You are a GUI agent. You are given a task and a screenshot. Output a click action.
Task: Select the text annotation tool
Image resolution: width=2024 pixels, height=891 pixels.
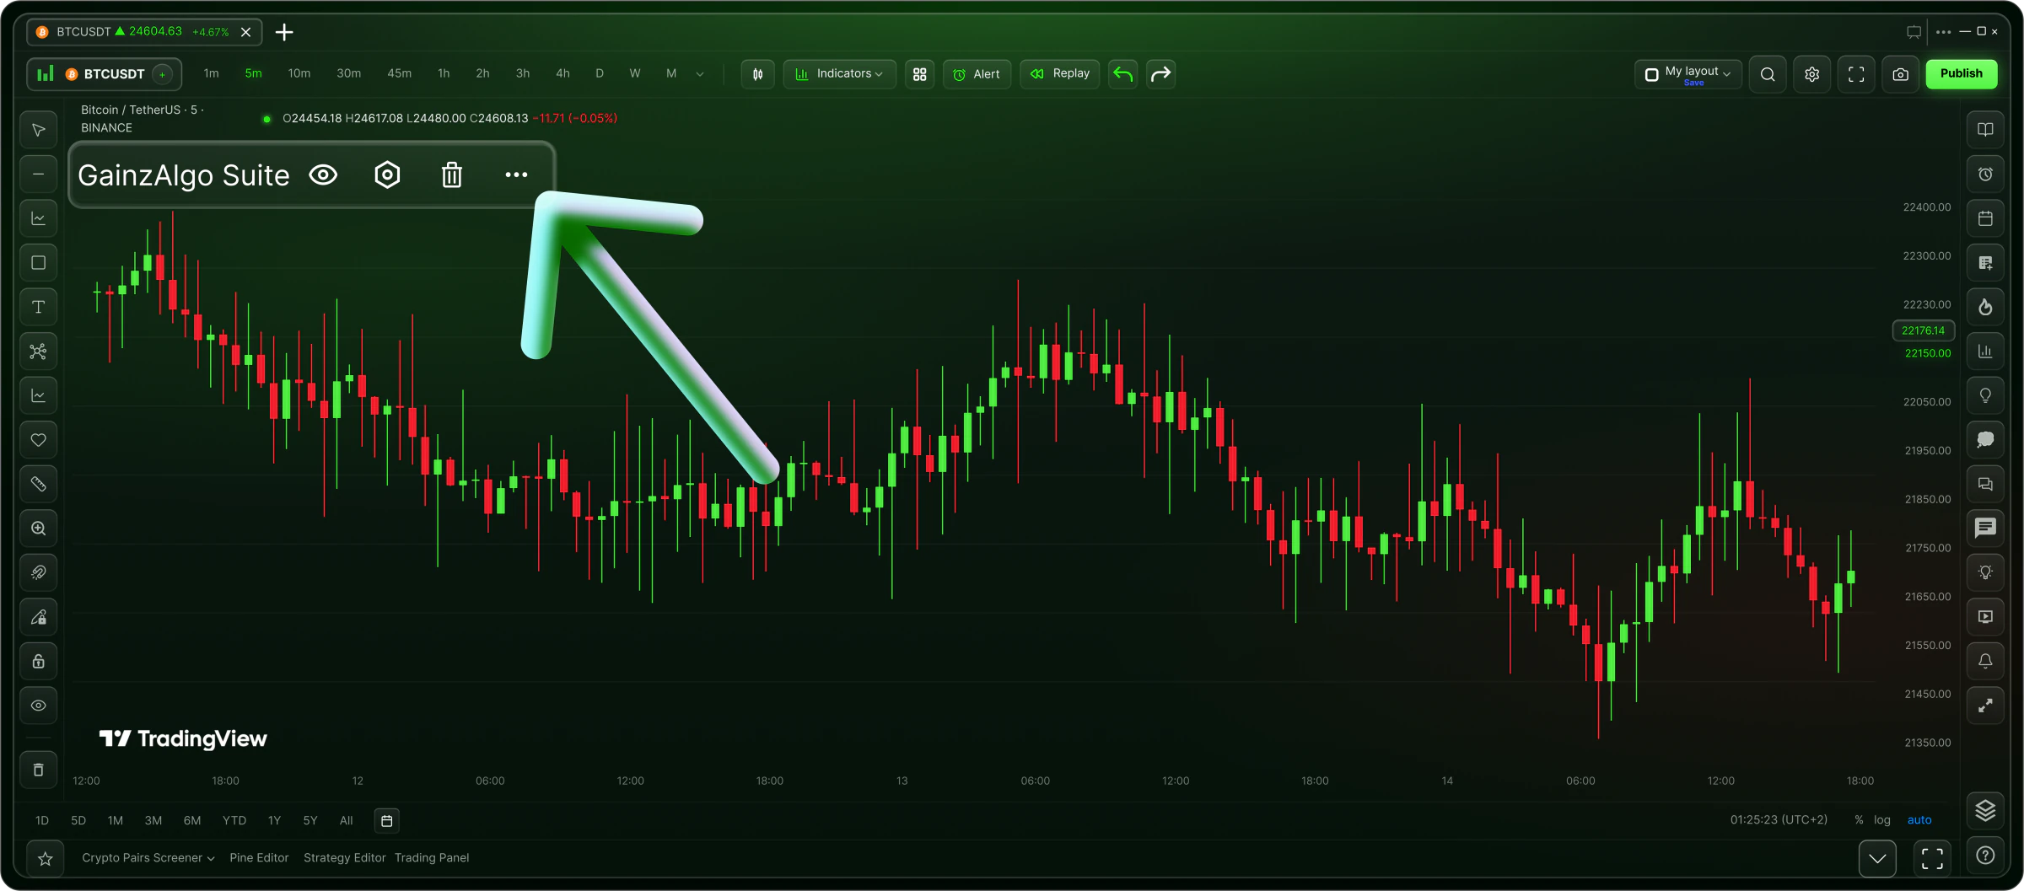click(x=39, y=307)
